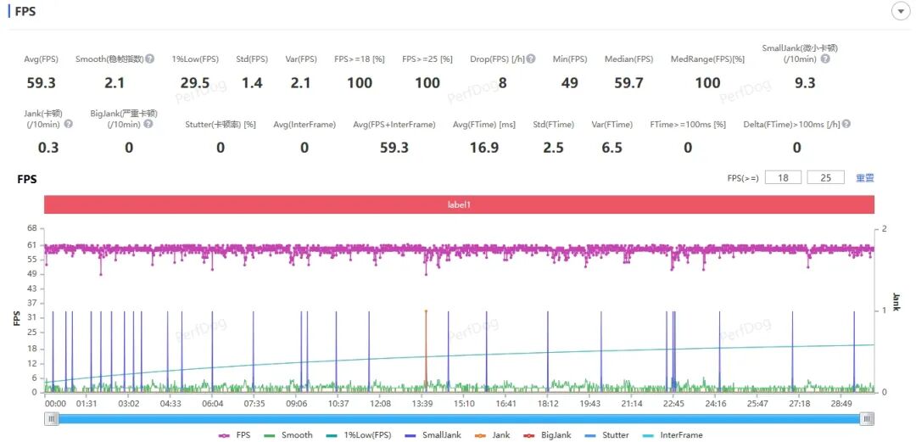Click the Avg(FPS) value 59.3
This screenshot has width=916, height=442.
coord(41,83)
